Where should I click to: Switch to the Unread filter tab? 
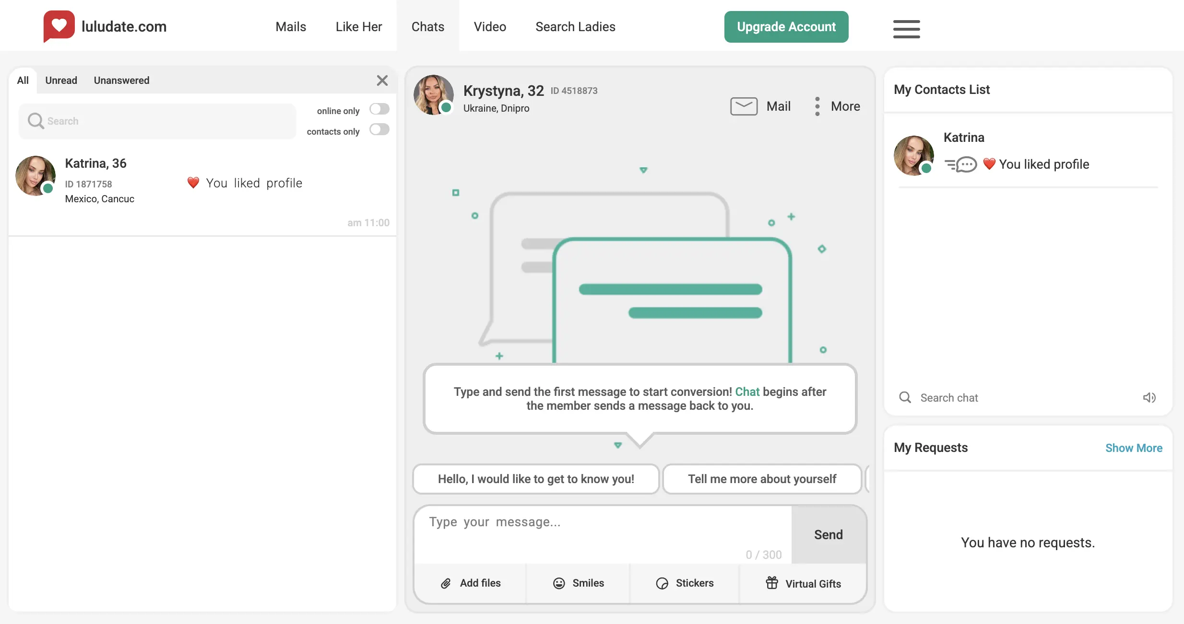(61, 81)
